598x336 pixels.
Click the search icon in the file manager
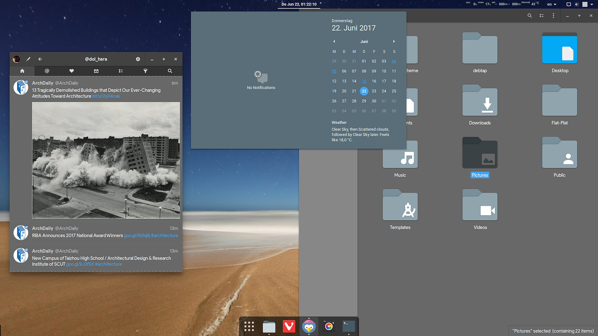click(530, 16)
